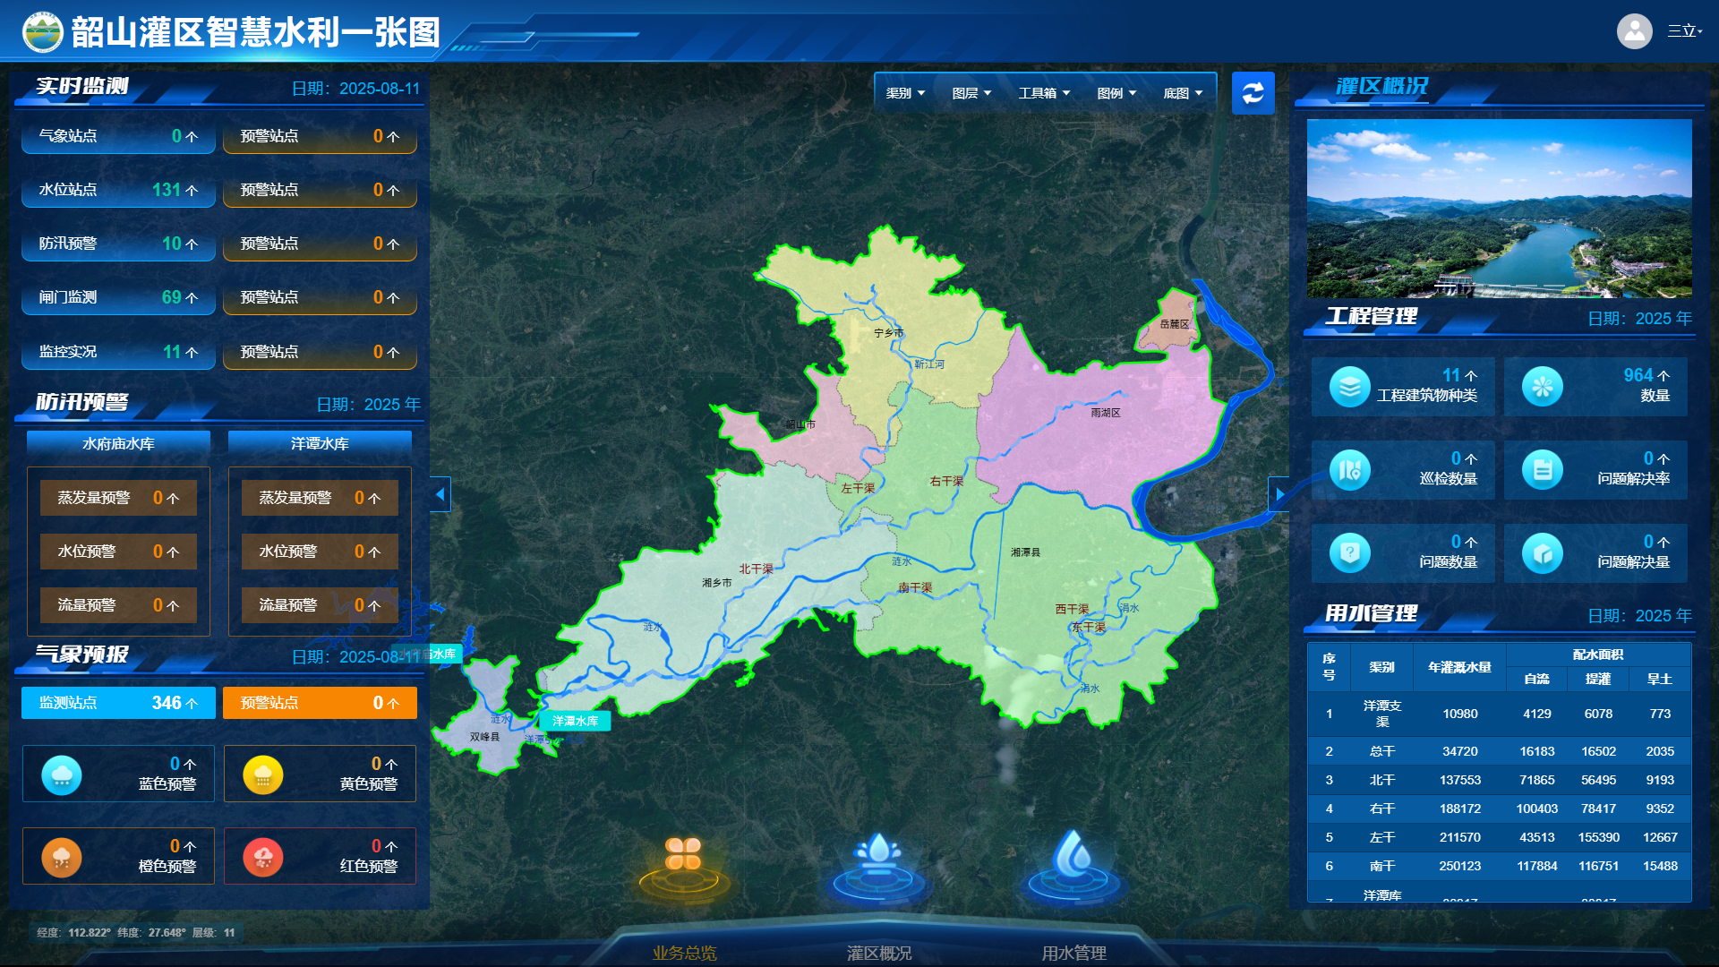Click the 工程建筑物种类 layers icon

(1349, 386)
